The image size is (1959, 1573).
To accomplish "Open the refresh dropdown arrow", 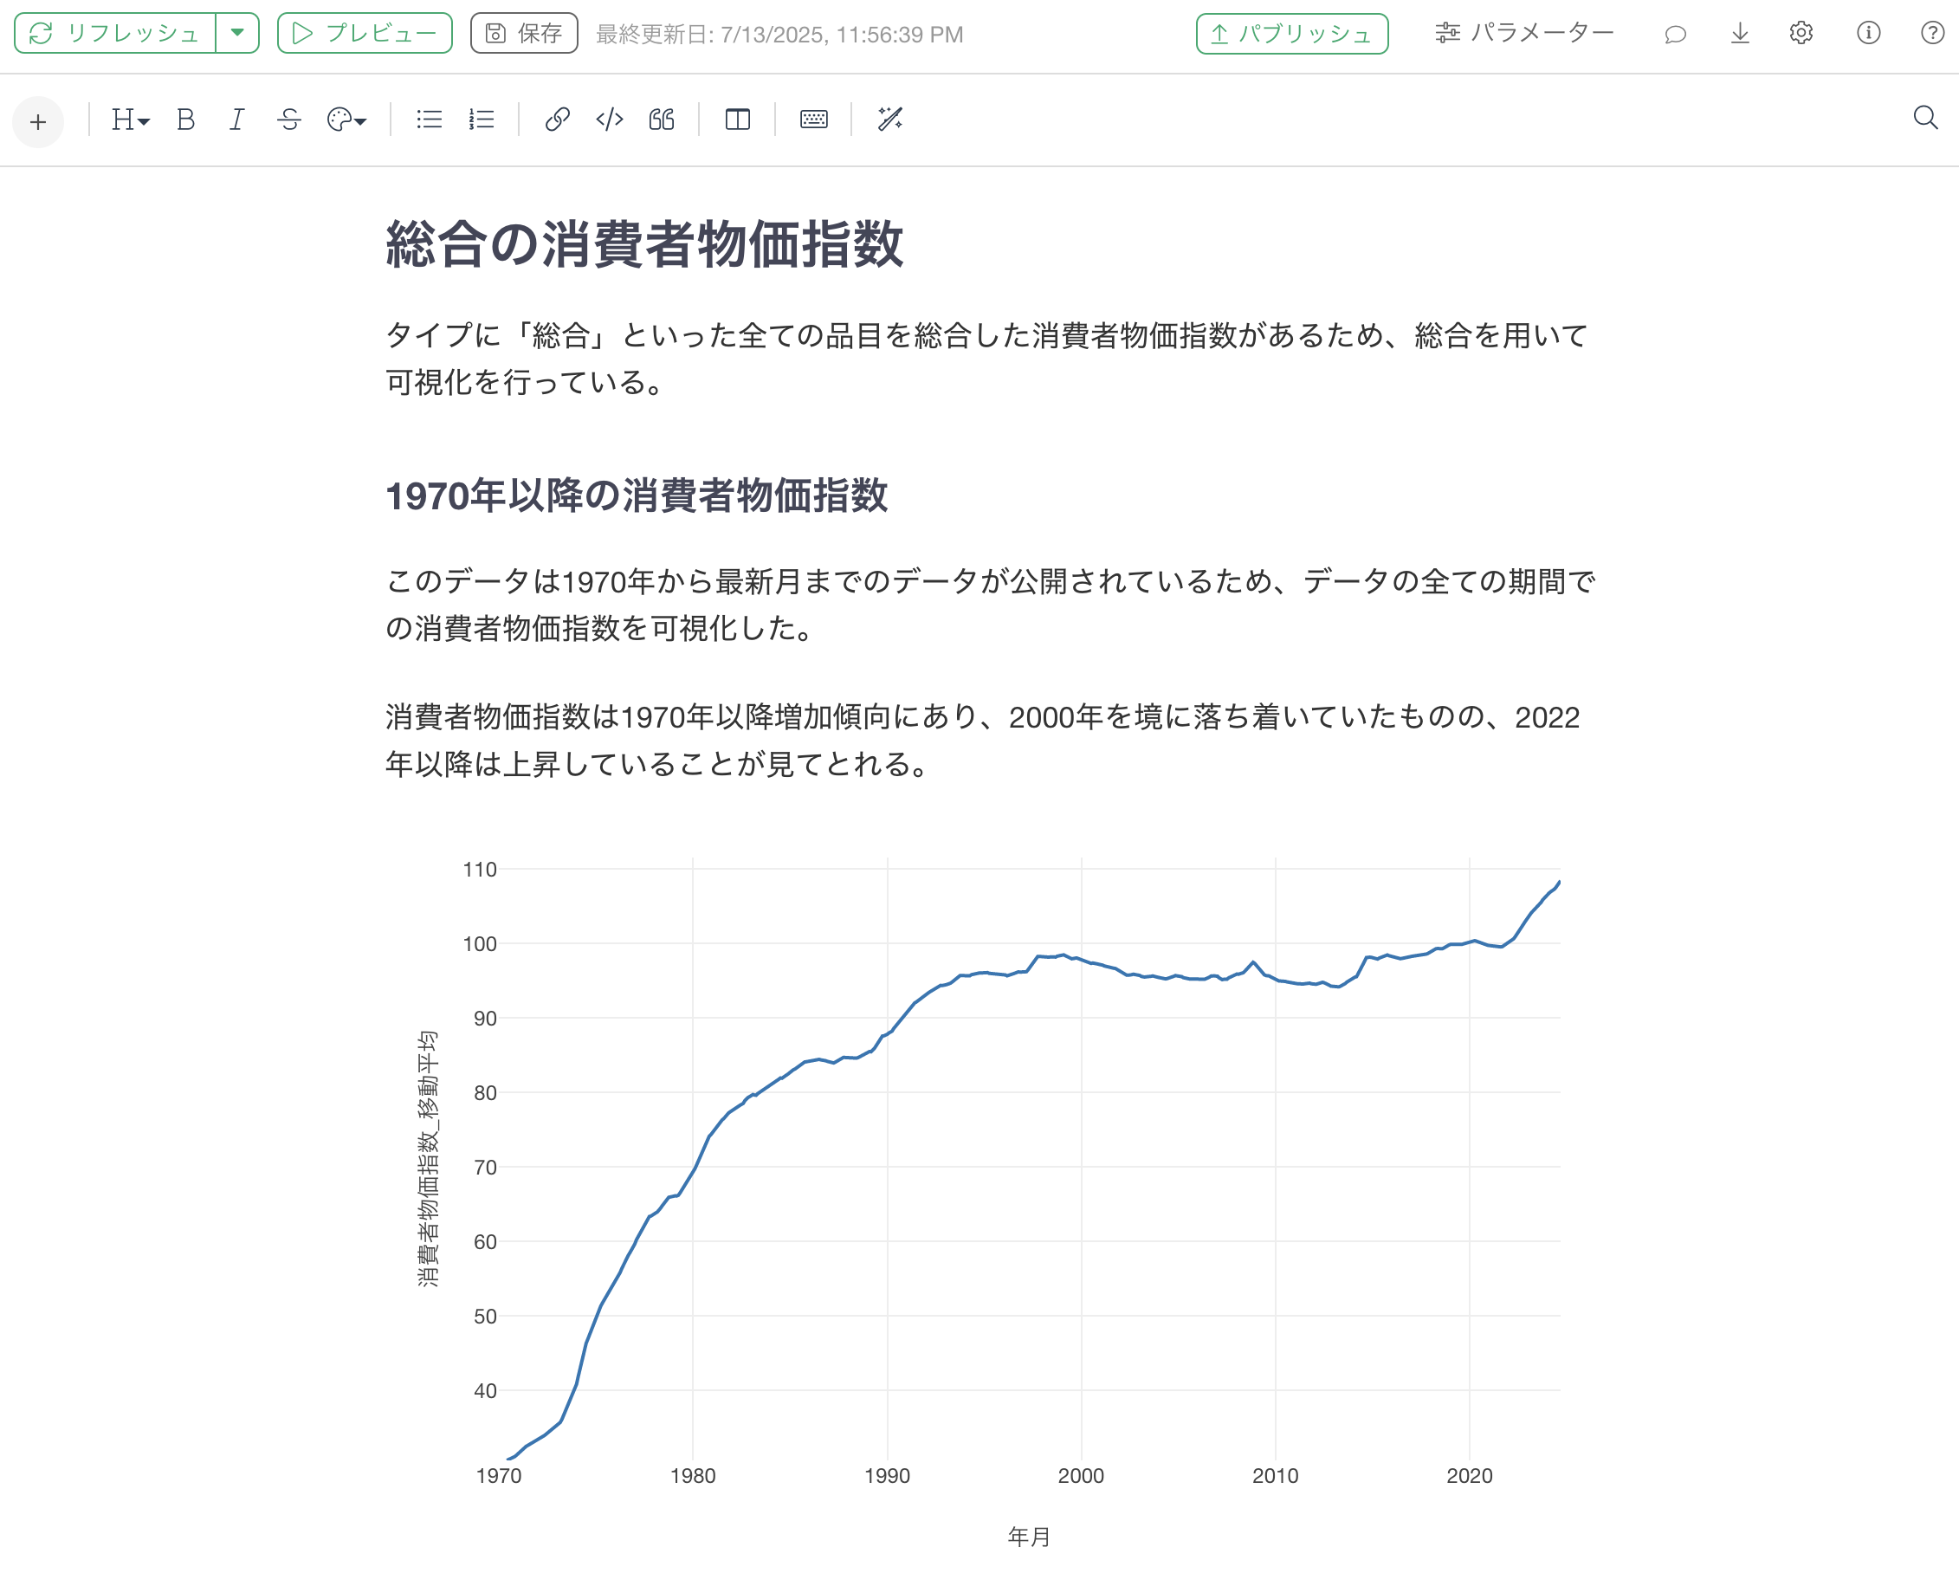I will click(238, 34).
